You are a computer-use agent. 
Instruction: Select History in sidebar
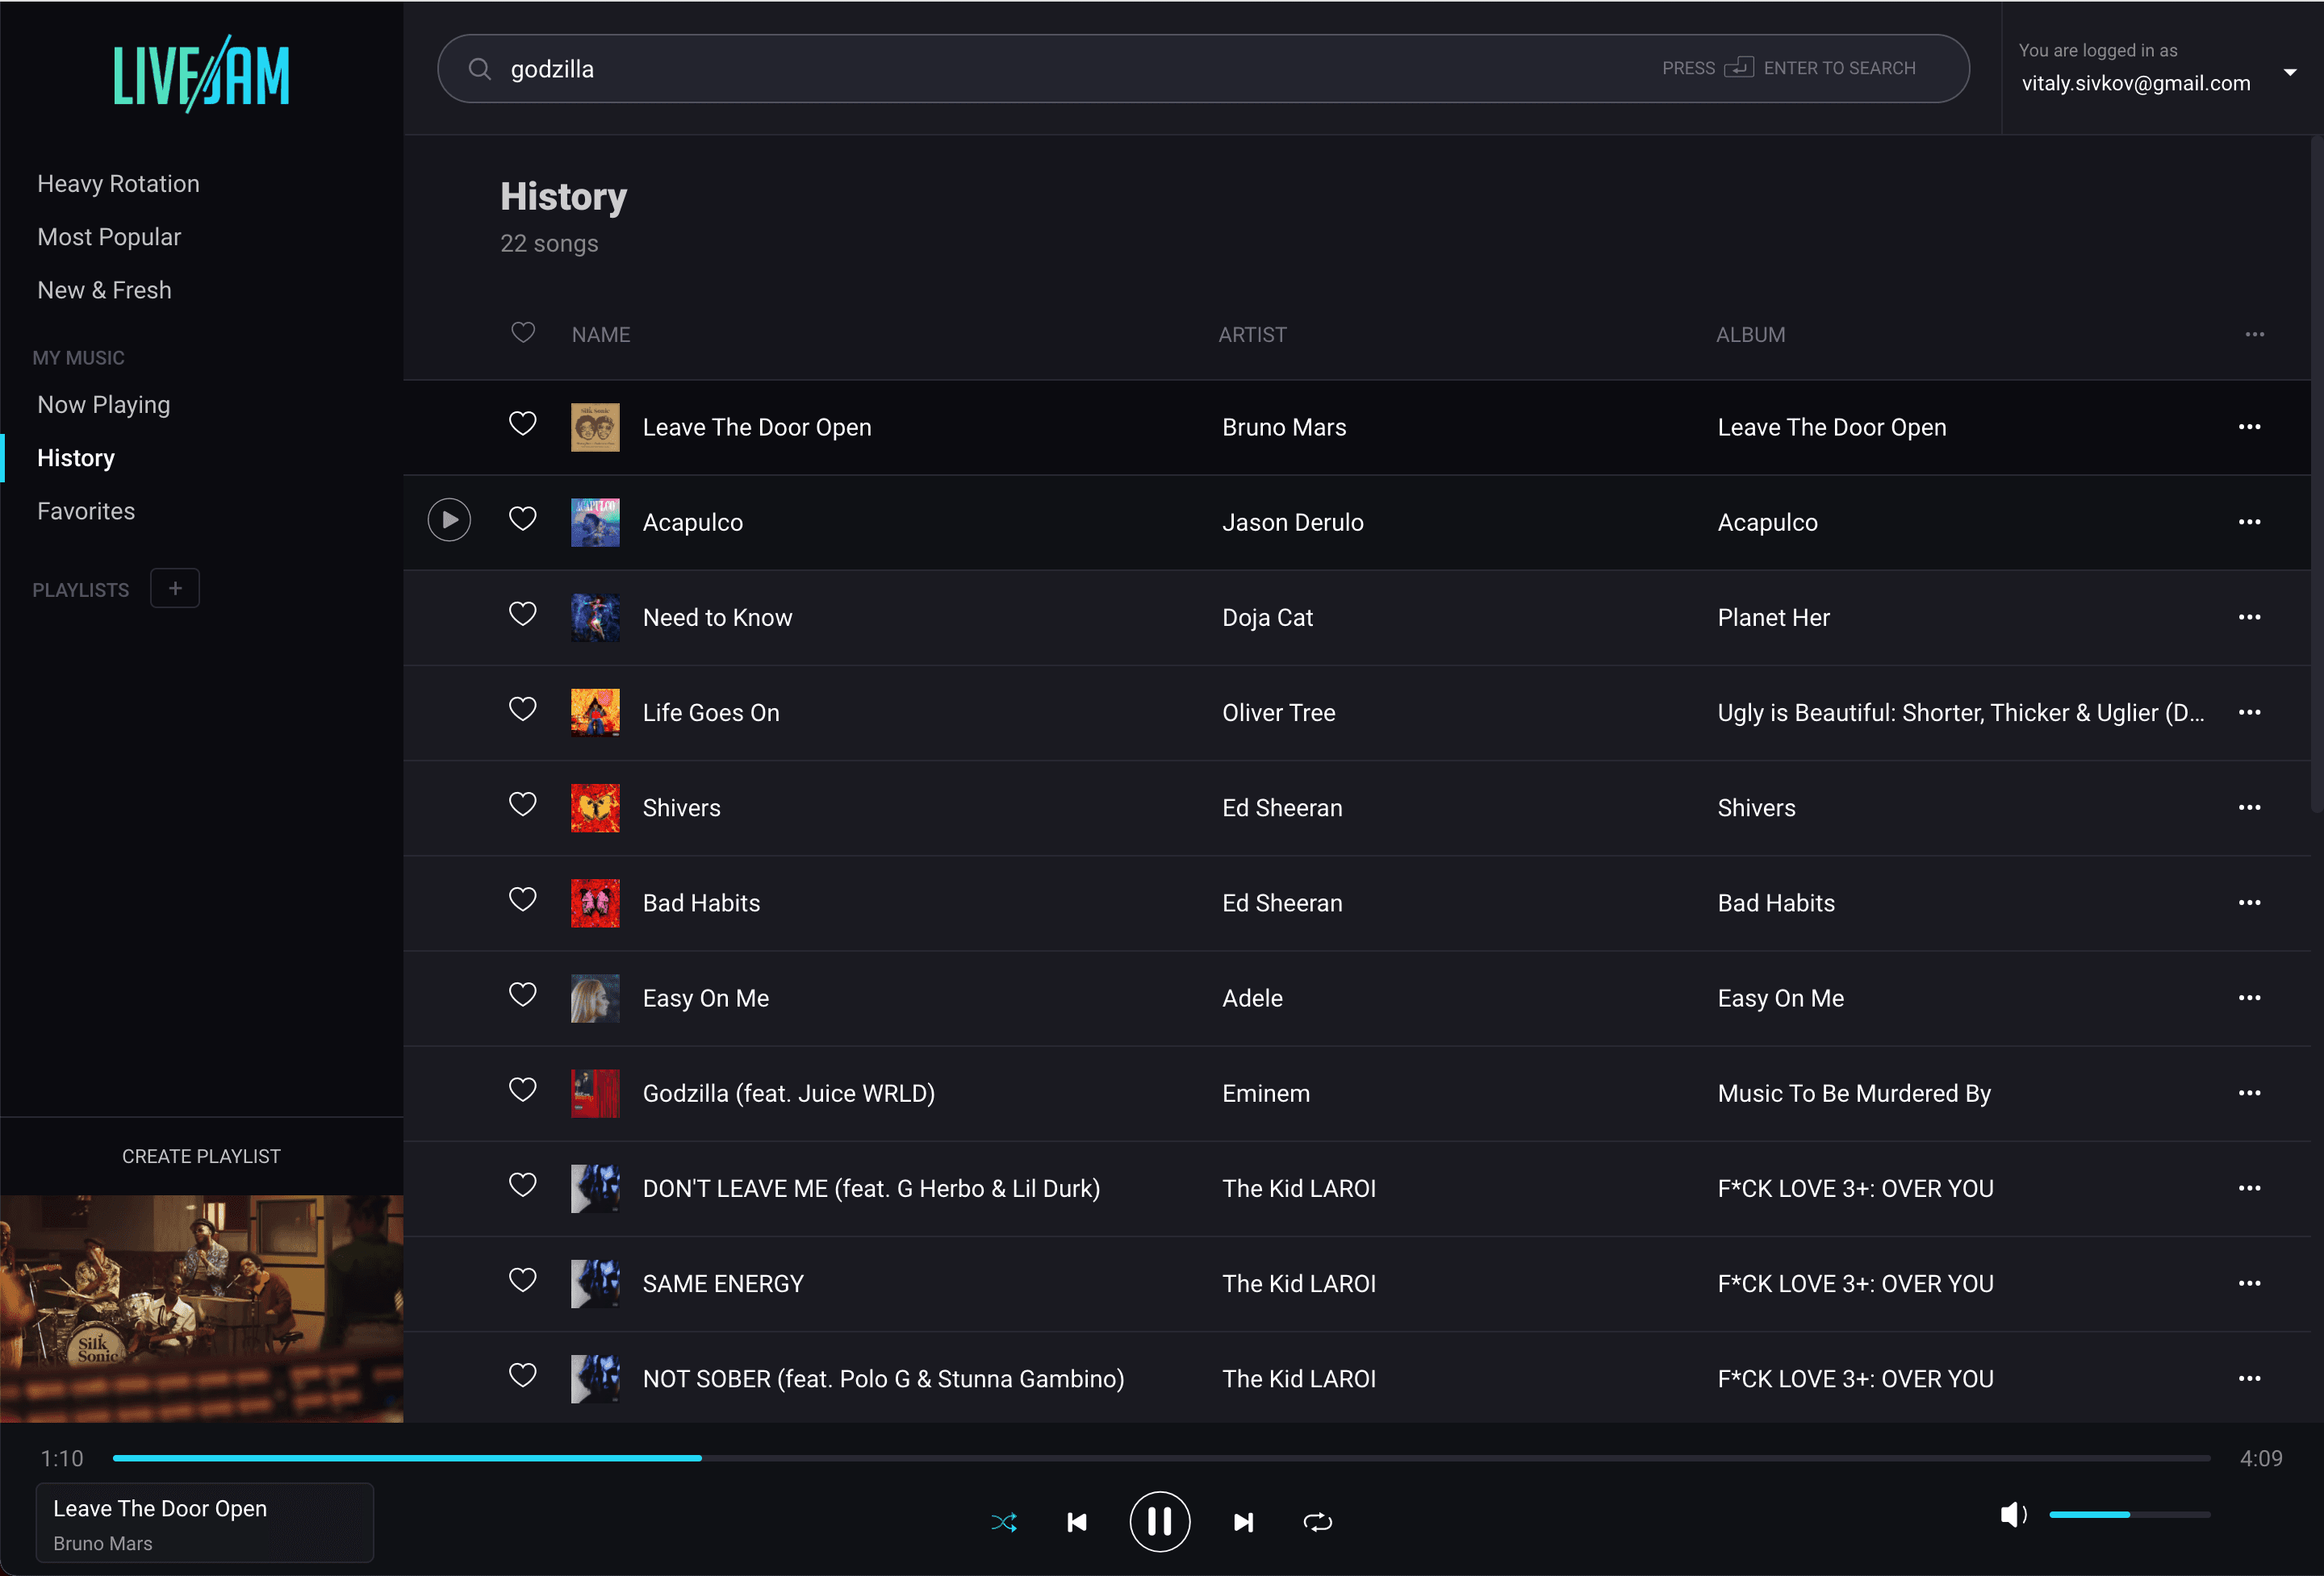tap(76, 457)
